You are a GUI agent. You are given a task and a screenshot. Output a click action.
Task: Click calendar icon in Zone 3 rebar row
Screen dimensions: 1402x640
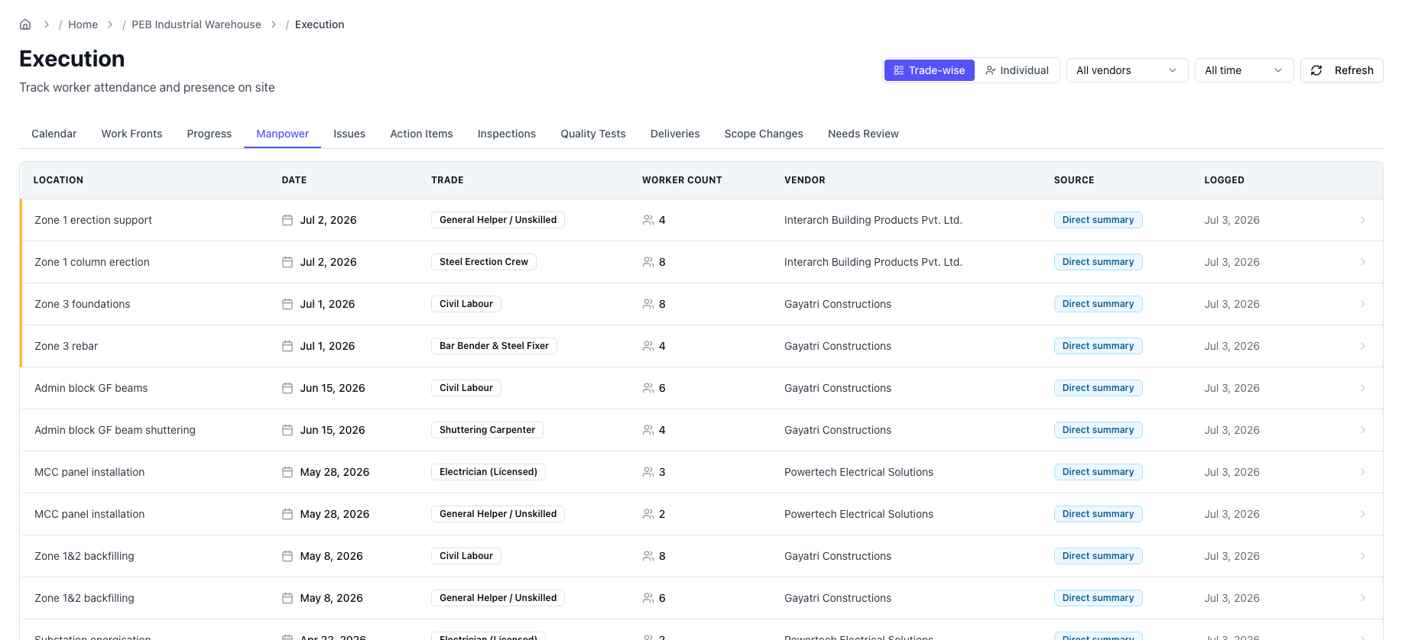pyautogui.click(x=287, y=346)
